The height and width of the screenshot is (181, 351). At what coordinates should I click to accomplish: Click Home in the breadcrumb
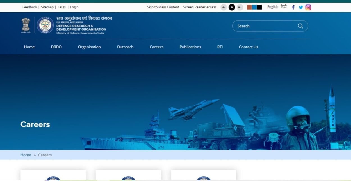[26, 155]
